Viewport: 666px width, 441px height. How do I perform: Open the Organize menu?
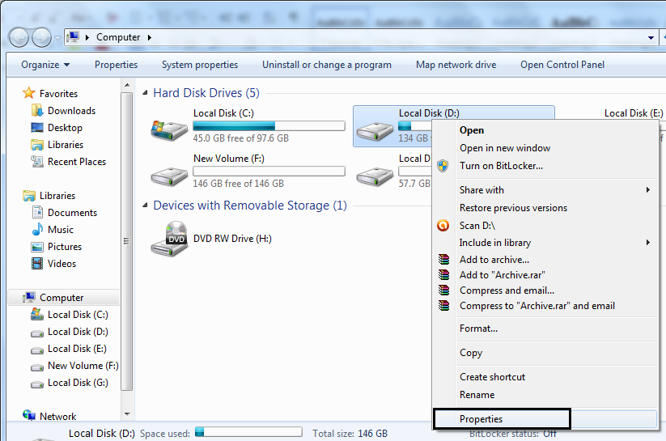(45, 65)
